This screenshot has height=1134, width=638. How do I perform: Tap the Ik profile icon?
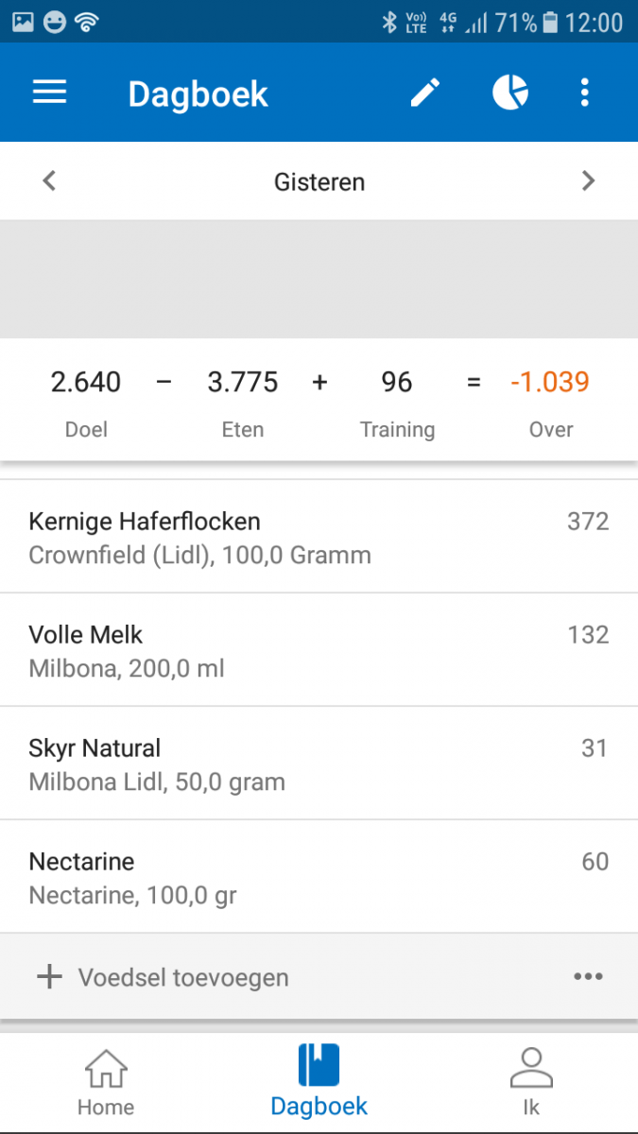click(x=531, y=1068)
